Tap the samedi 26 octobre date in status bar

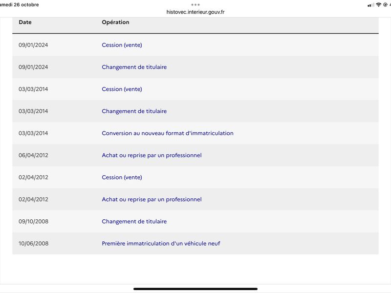click(x=20, y=5)
